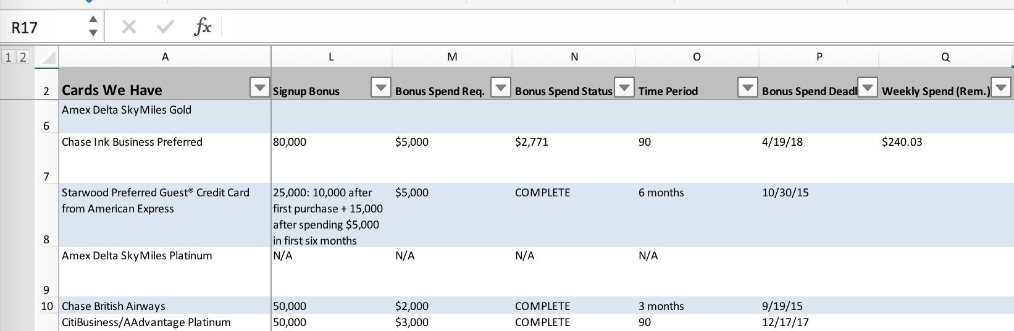Screen dimensions: 1014x331
Task: Click COMPLETE status in CitiBusiness/AAdvantage row
Action: (574, 322)
